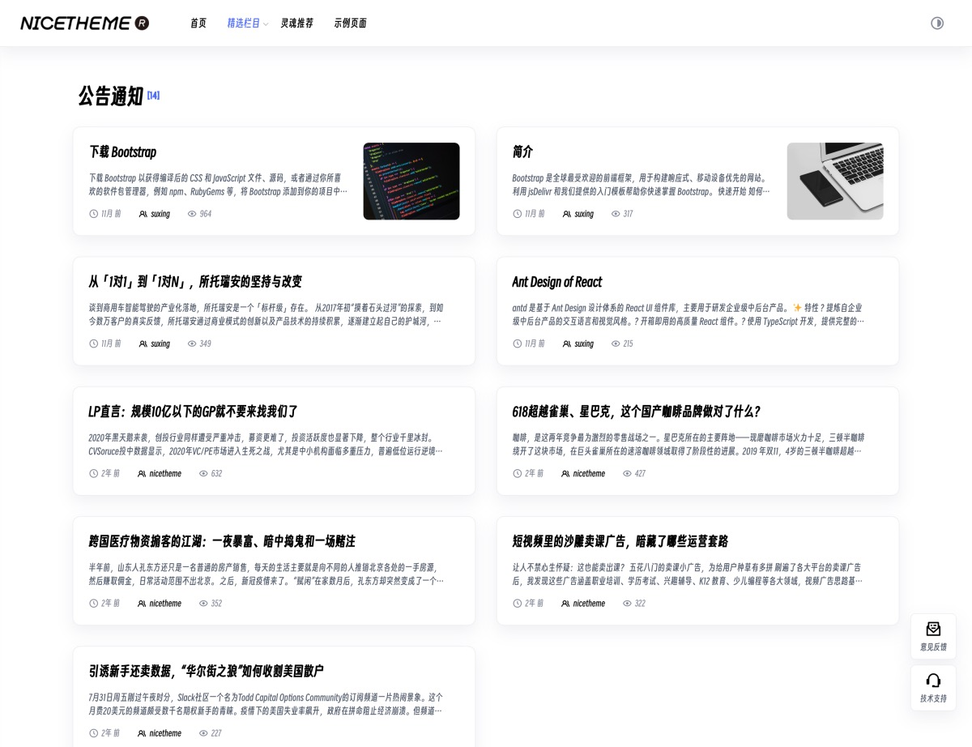Expand the 精选栏目 dropdown menu

(x=247, y=23)
